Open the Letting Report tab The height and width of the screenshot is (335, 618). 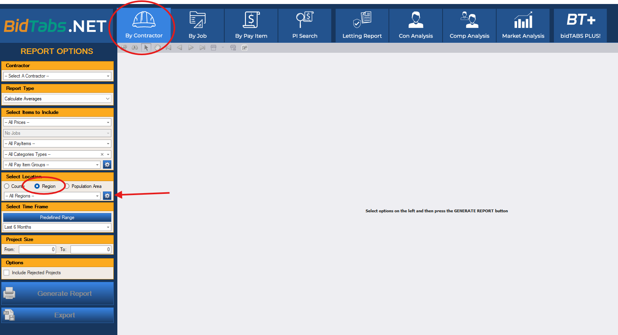coord(362,25)
